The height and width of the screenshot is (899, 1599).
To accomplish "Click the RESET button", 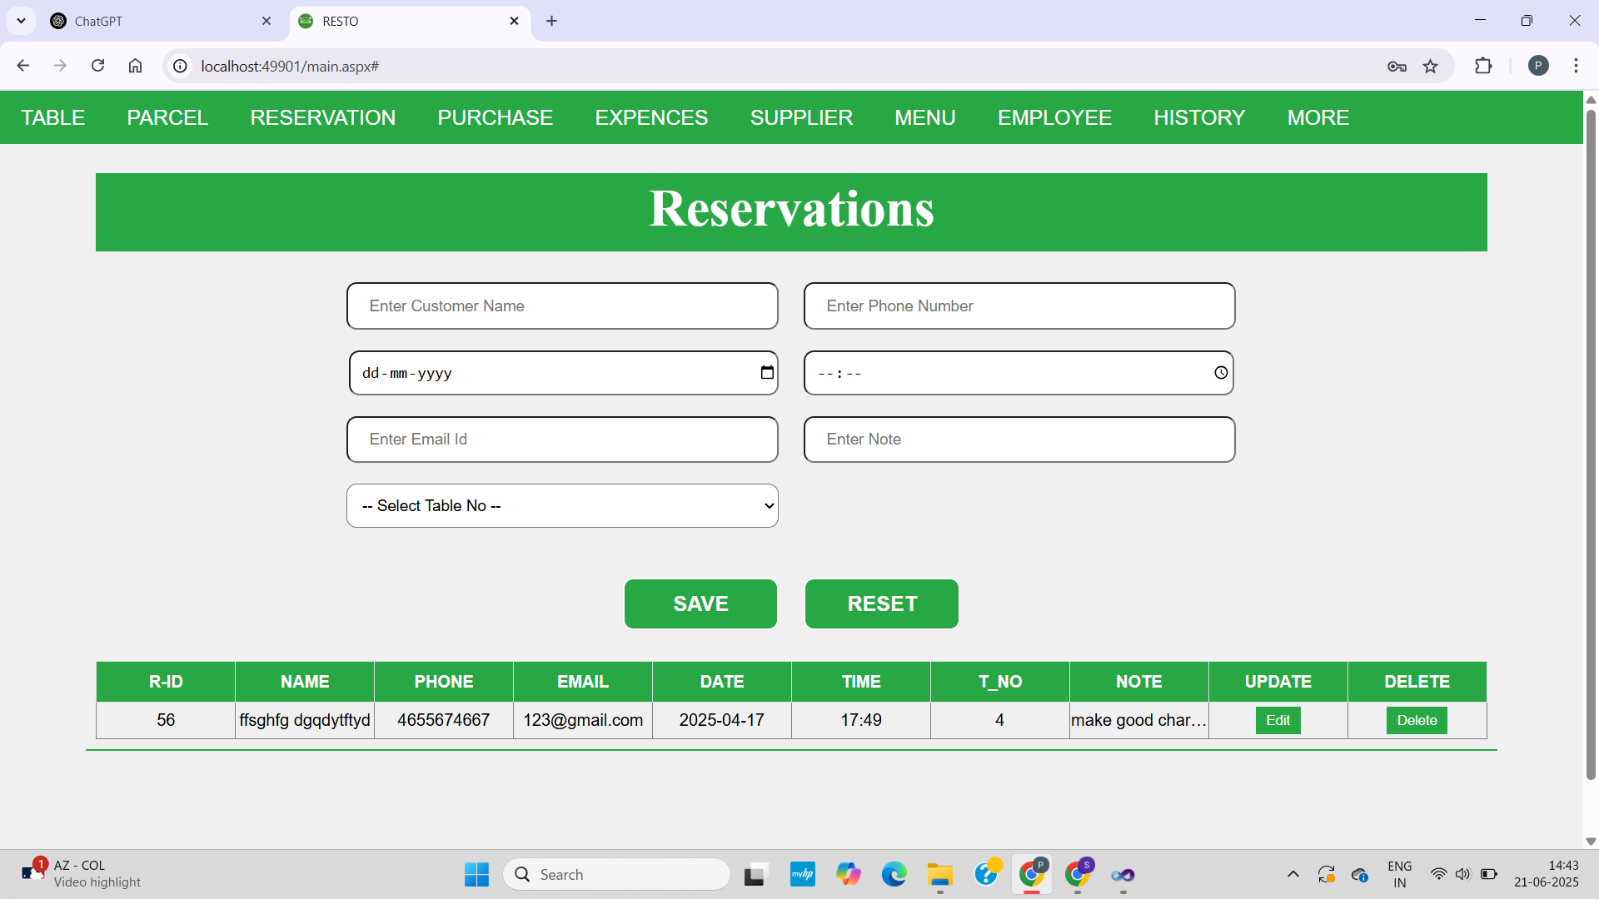I will point(882,603).
